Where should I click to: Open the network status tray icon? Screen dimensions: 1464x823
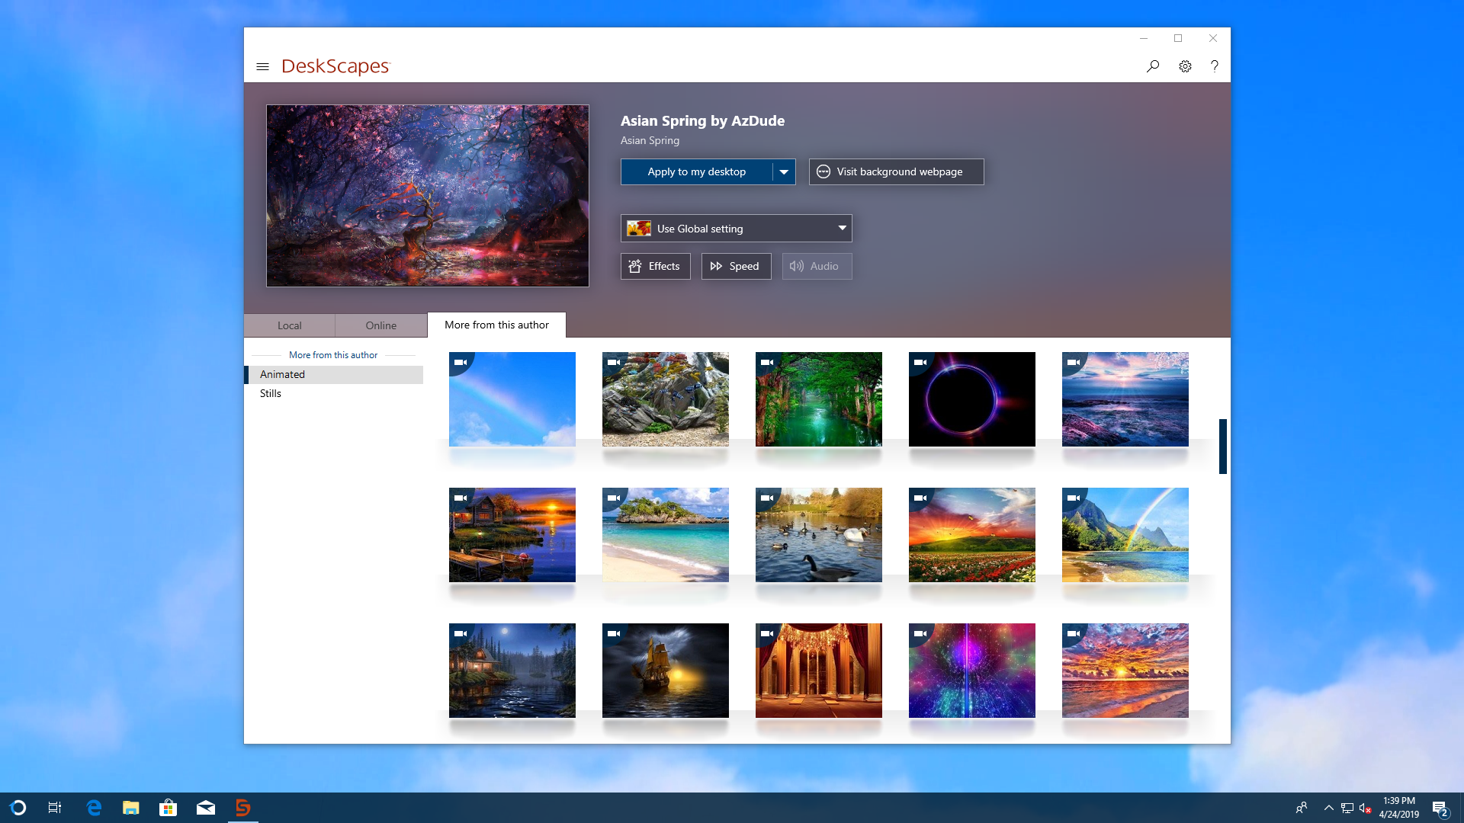[1347, 808]
